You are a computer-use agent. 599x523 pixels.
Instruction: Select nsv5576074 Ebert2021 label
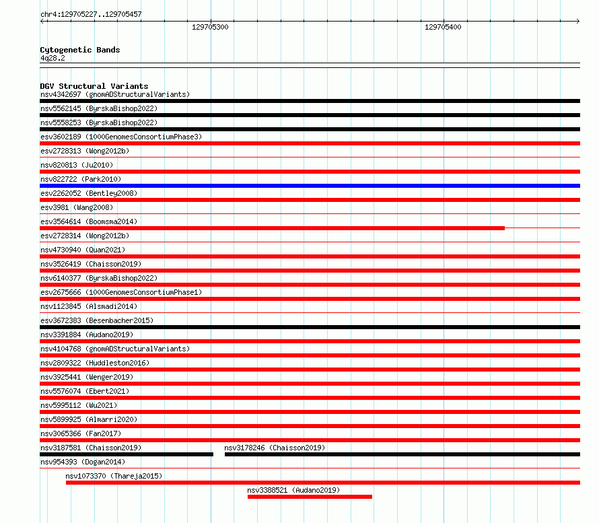[x=85, y=391]
